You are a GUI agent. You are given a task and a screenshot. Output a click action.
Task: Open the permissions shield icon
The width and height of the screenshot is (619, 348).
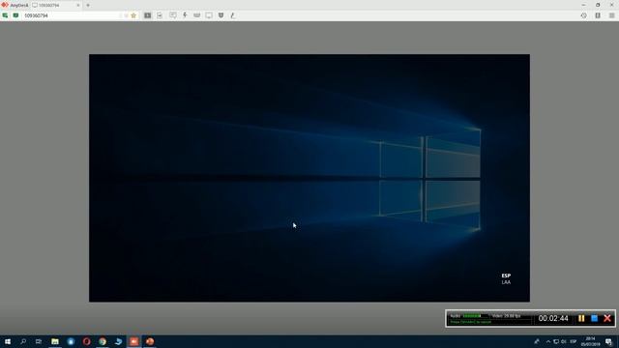coord(221,15)
